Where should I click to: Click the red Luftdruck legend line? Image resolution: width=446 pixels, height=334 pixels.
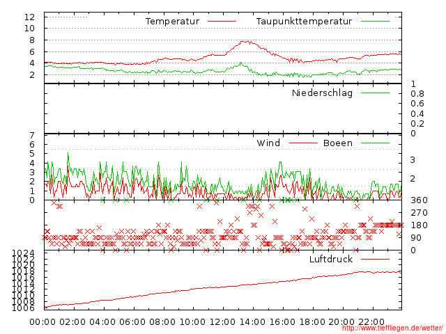pyautogui.click(x=375, y=259)
